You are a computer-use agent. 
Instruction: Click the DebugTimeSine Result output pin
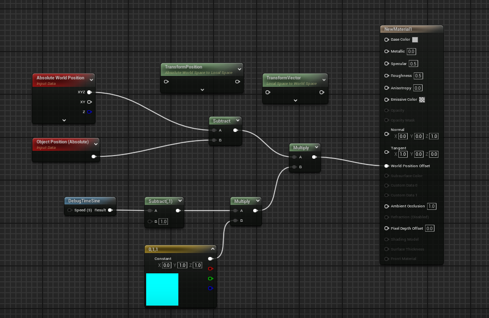tap(110, 210)
